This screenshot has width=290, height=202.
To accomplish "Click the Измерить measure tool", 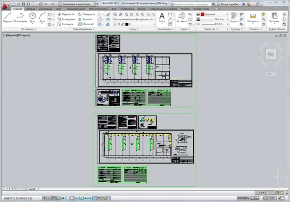I will click(253, 17).
